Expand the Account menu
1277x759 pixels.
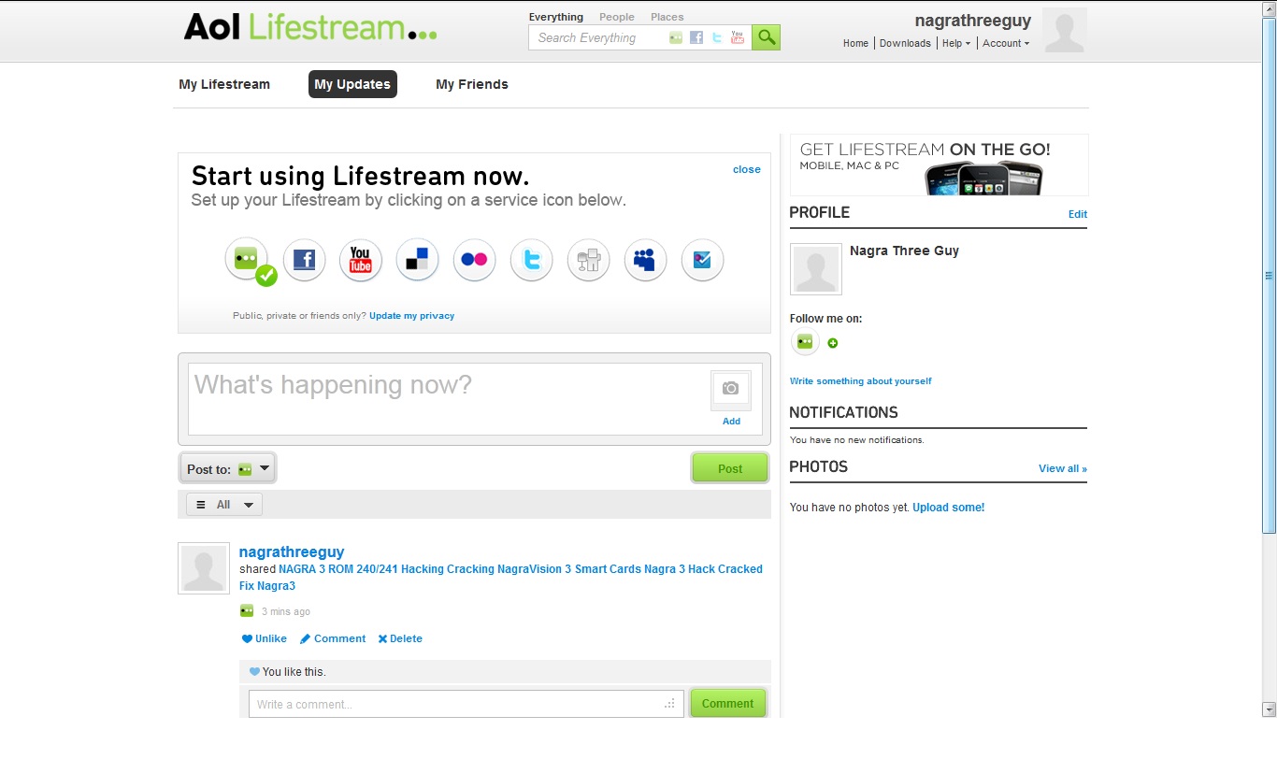click(x=1006, y=43)
